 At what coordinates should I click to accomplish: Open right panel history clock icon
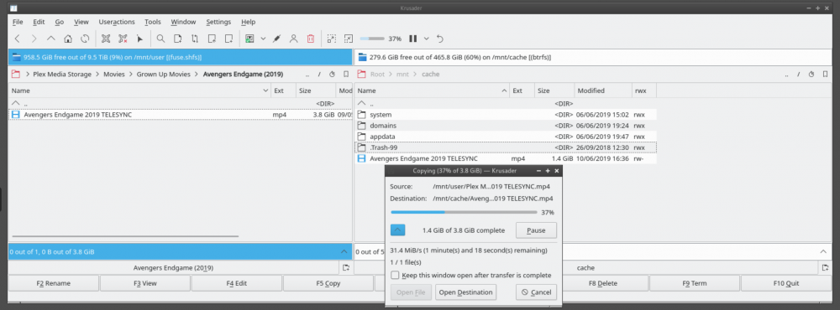click(x=811, y=75)
